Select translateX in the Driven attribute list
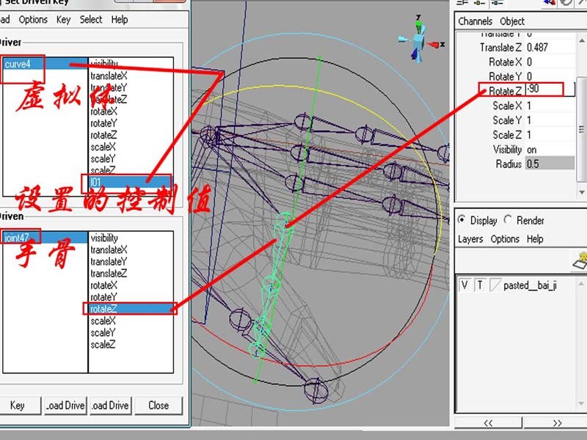Viewport: 587px width, 440px height. pyautogui.click(x=109, y=250)
